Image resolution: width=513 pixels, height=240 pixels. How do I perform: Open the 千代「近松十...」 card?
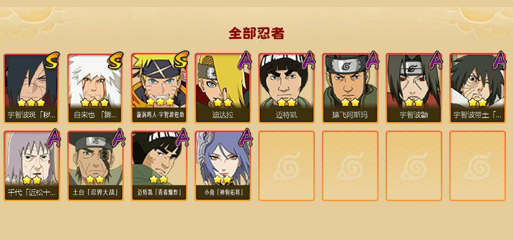32,166
